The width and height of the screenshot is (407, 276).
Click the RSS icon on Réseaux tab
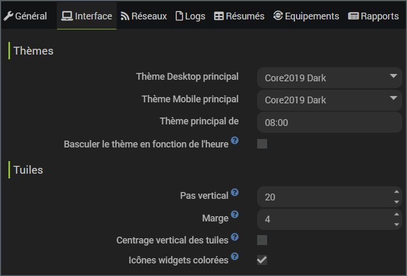click(x=125, y=16)
